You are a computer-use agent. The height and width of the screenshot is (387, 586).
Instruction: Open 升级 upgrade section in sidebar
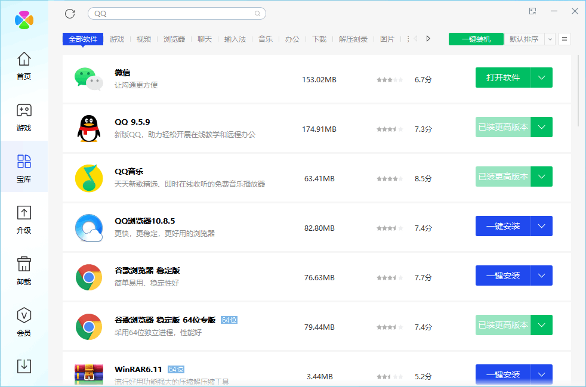[24, 219]
